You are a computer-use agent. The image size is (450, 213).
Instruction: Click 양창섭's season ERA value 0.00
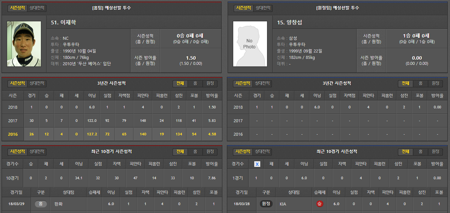(417, 58)
